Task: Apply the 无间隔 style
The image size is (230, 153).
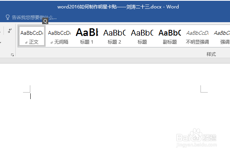Action: pyautogui.click(x=59, y=36)
